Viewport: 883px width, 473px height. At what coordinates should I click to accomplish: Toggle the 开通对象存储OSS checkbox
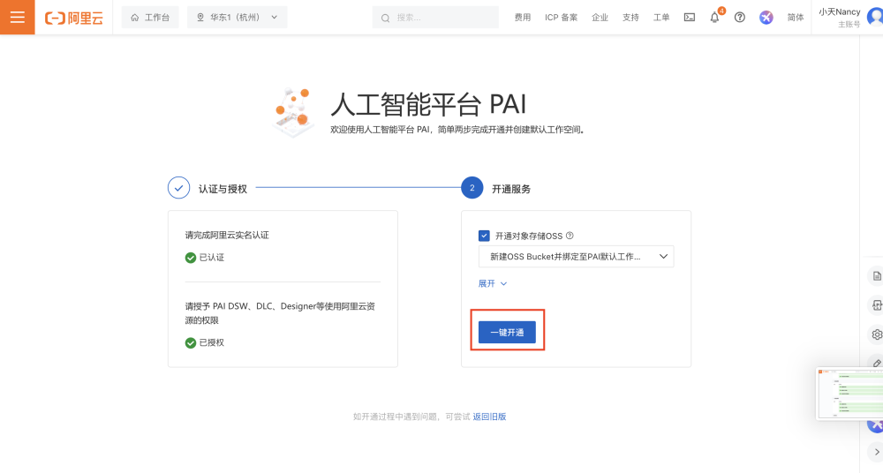click(484, 236)
